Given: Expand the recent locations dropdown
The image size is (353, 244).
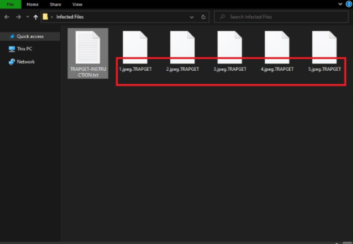Looking at the screenshot, I should [27, 17].
